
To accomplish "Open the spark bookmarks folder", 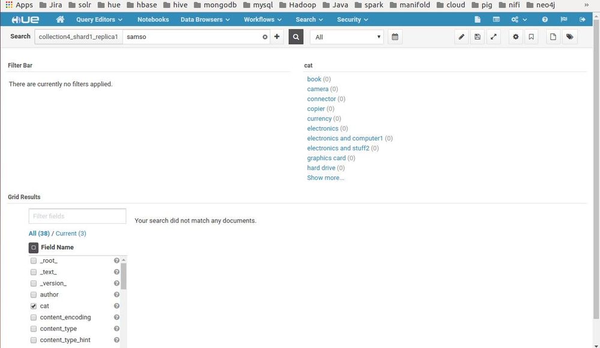I will 369,5.
